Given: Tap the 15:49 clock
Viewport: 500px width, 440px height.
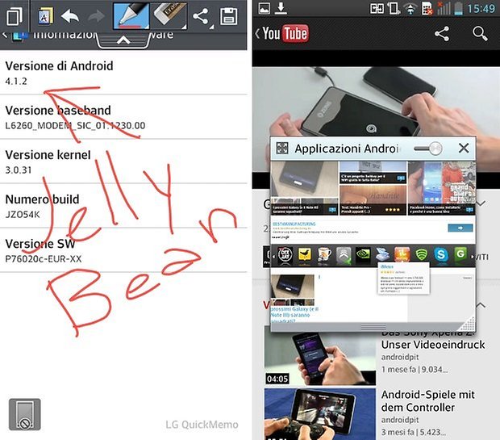Looking at the screenshot, I should point(481,9).
